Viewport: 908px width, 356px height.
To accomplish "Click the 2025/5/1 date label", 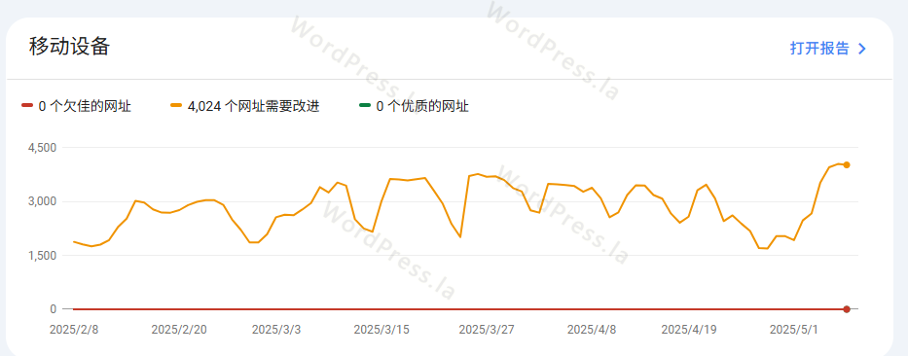I will coord(794,330).
